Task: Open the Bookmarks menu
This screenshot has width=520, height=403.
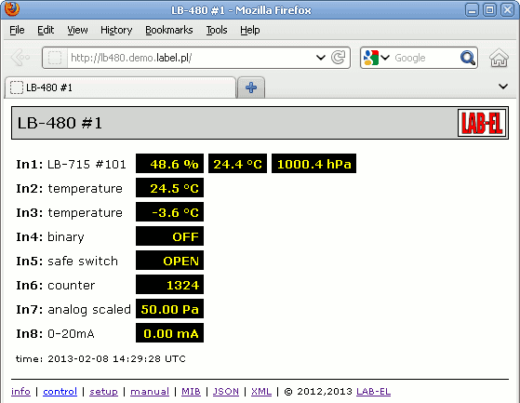Action: tap(169, 30)
